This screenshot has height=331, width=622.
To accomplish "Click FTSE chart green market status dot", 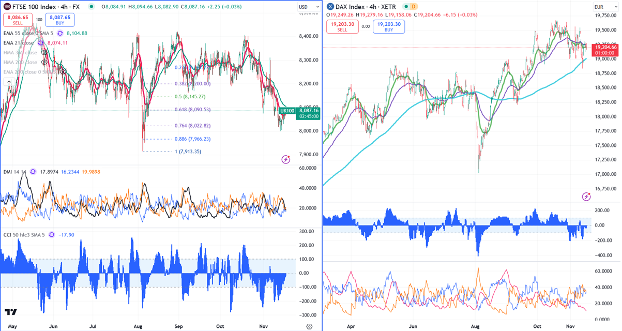I will (x=91, y=7).
